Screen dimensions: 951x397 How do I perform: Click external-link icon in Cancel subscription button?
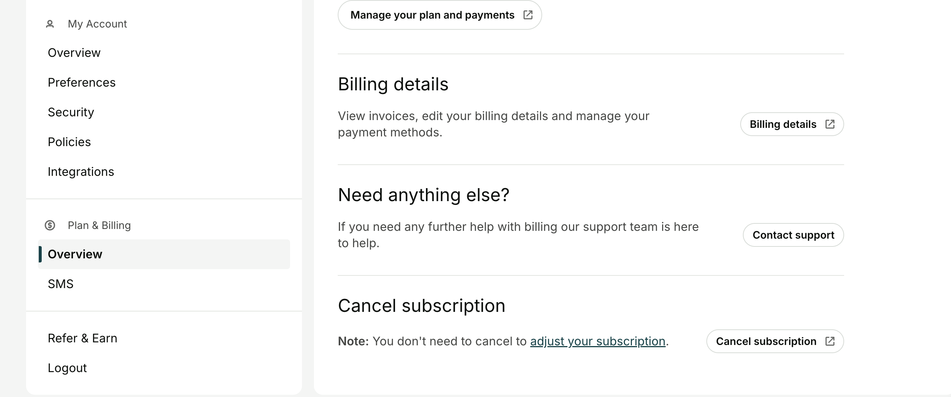pos(830,341)
